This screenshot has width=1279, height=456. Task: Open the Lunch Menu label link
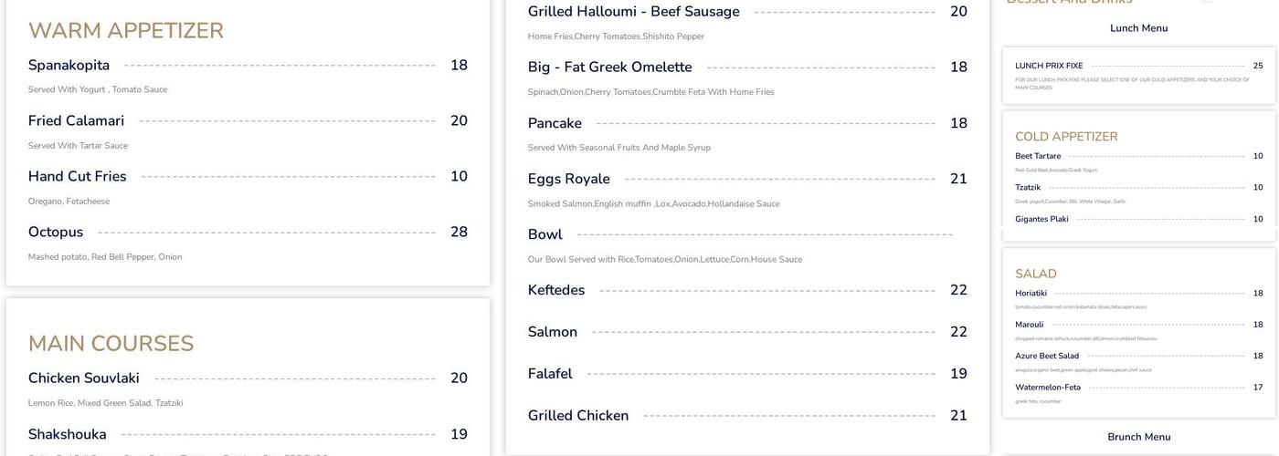(x=1138, y=28)
